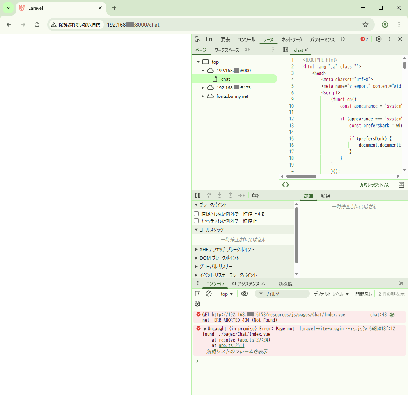Image resolution: width=408 pixels, height=395 pixels.
Task: Show more navigator tabs after ワークスペース
Action: pyautogui.click(x=247, y=50)
